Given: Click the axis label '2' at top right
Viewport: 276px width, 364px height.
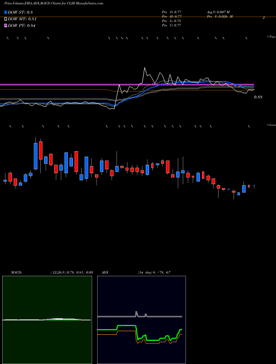Looking at the screenshot, I should click(x=264, y=17).
